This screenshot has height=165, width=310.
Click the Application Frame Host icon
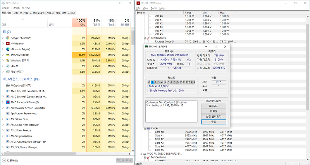pos(8,113)
